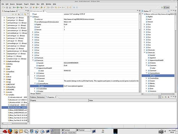This screenshot has width=178, height=134.
Task: Collapse the CommonName node in editor
Action: click(x=35, y=83)
